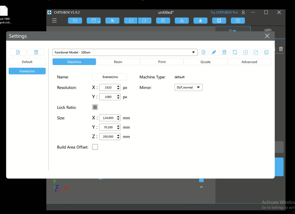Click the undo arrow toolbar icon

131,21
